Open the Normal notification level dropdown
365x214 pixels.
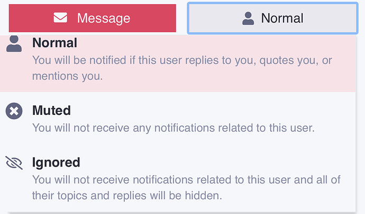[272, 18]
